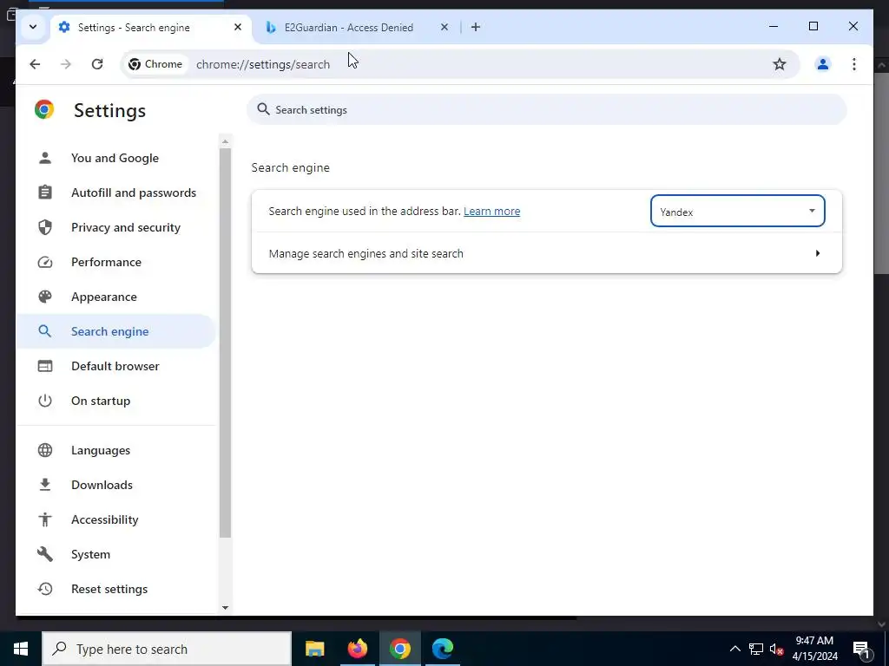Click the clipboard icon for Autofill
Screen dimensions: 889x666
(45, 193)
